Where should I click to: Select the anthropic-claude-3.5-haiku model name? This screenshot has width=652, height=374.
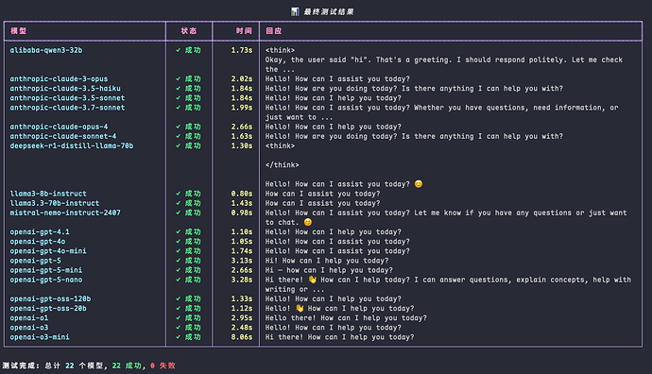[x=65, y=88]
